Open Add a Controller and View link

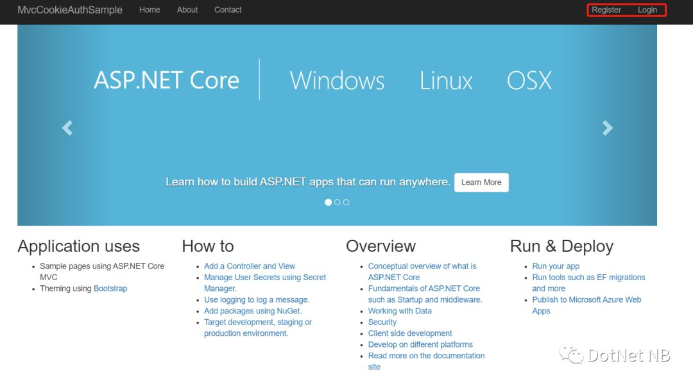(249, 266)
